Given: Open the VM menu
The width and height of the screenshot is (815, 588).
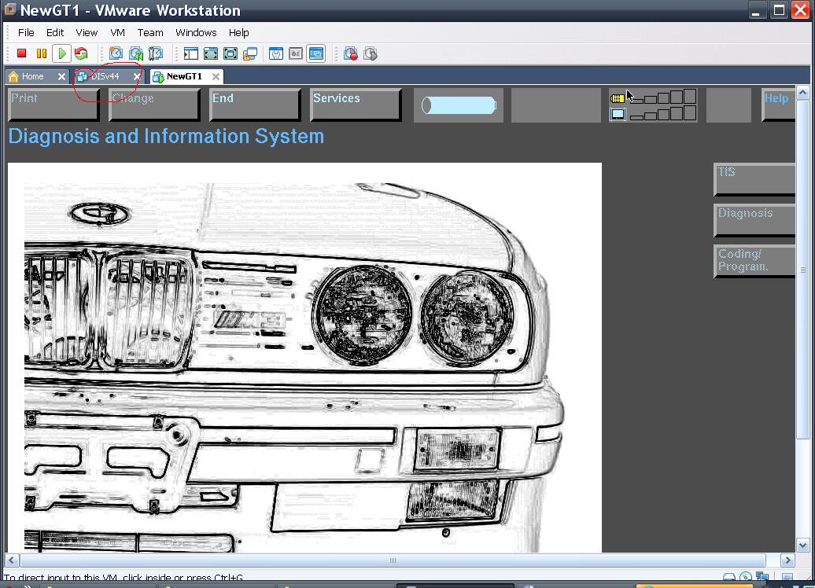Looking at the screenshot, I should point(117,32).
